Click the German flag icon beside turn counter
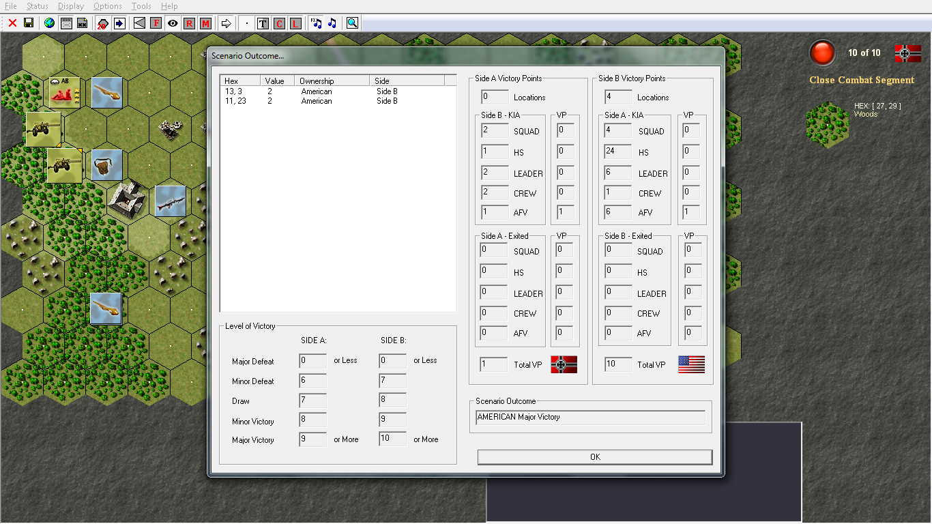 (x=907, y=53)
